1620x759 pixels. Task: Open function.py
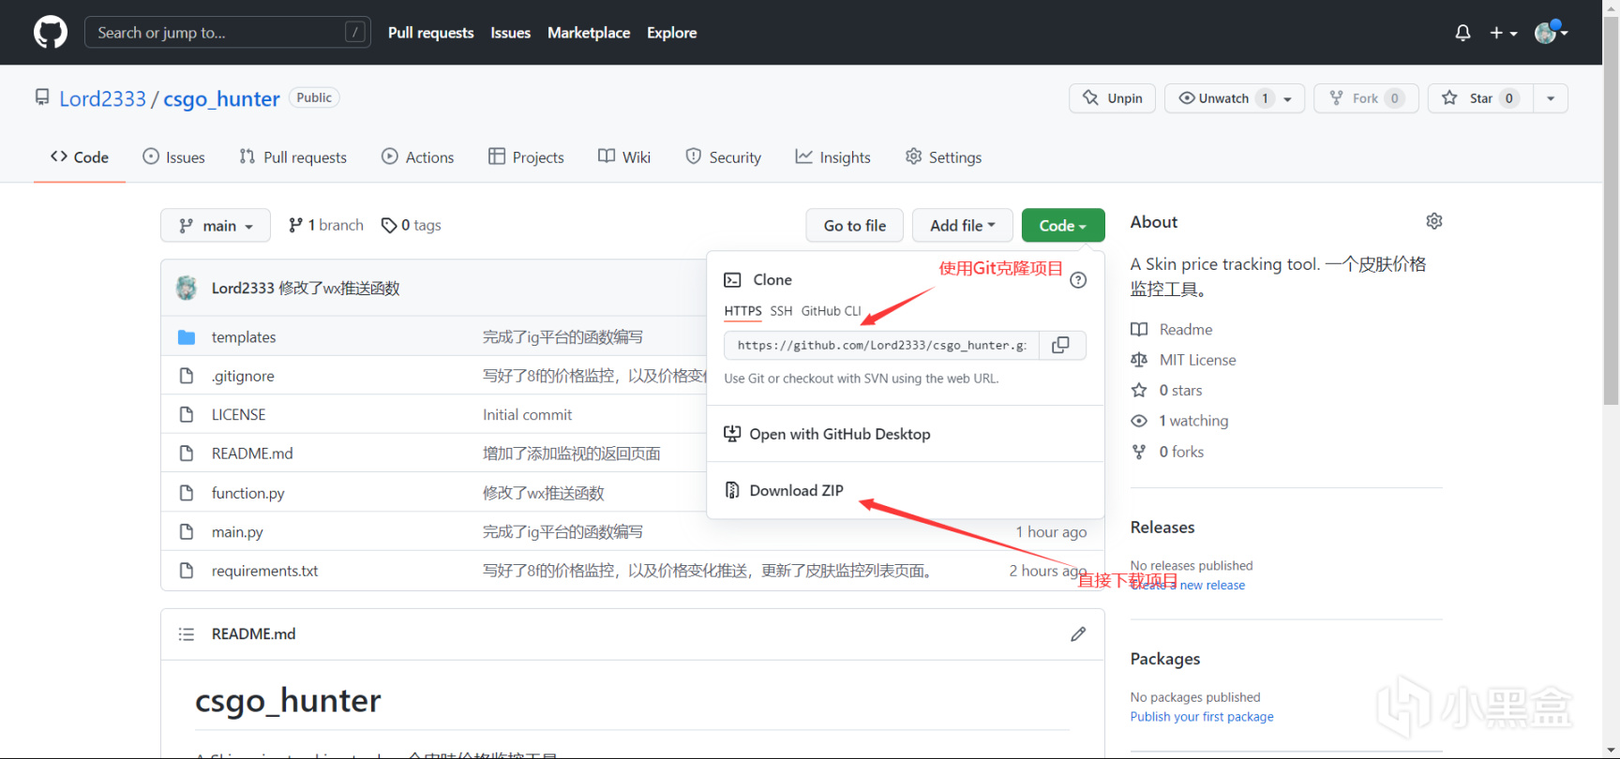point(247,493)
